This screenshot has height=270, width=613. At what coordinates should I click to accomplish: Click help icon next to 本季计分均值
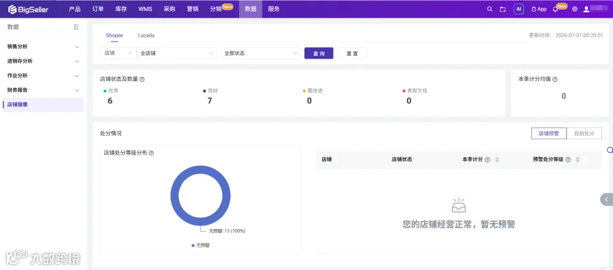[554, 79]
